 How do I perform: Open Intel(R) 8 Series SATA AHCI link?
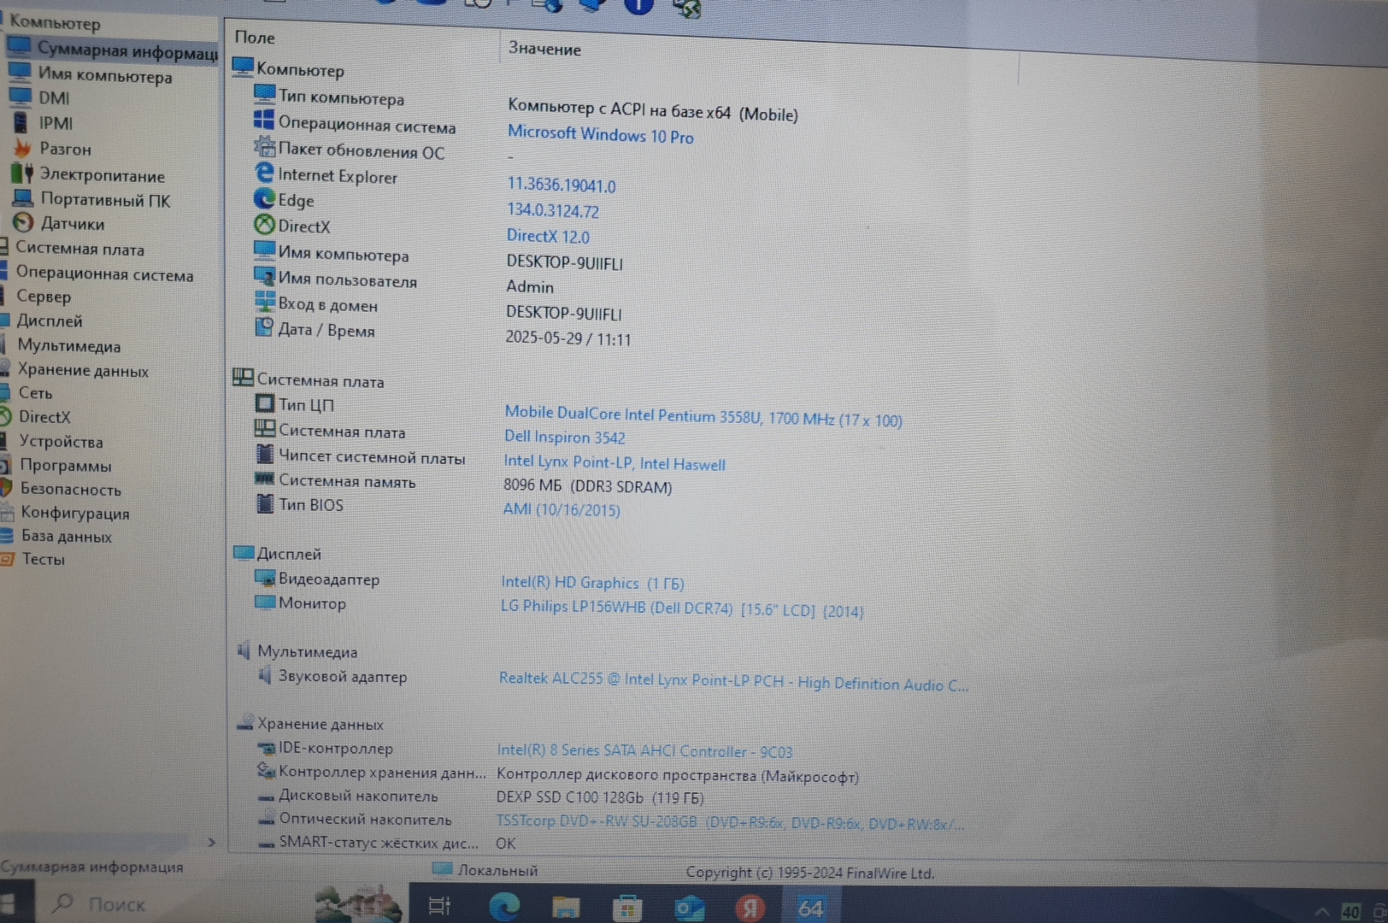(x=644, y=751)
